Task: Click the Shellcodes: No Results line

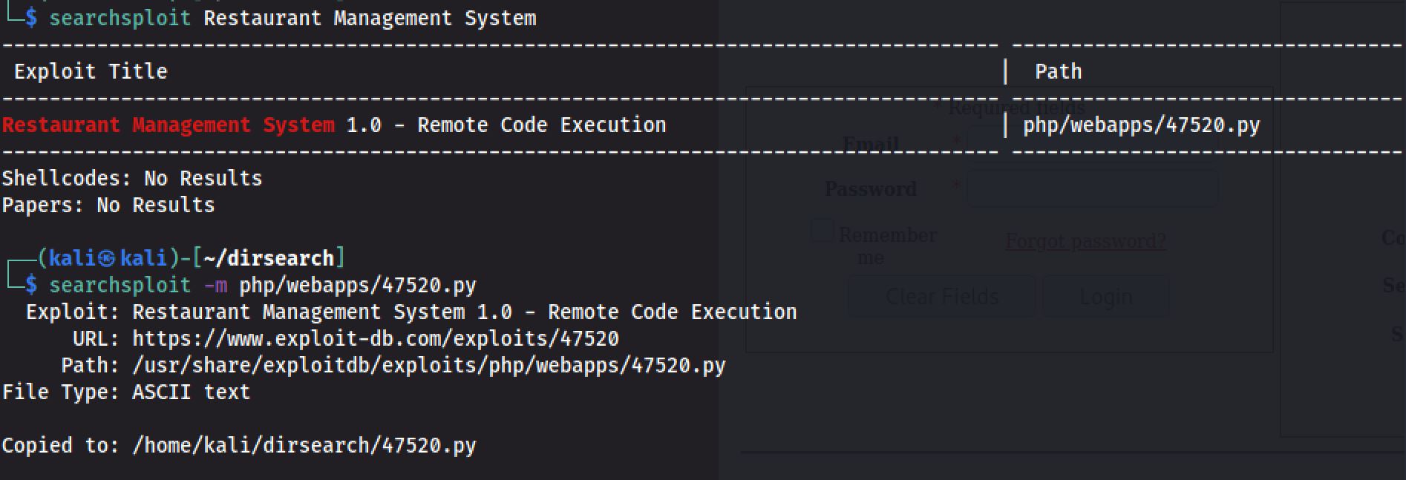Action: (132, 179)
